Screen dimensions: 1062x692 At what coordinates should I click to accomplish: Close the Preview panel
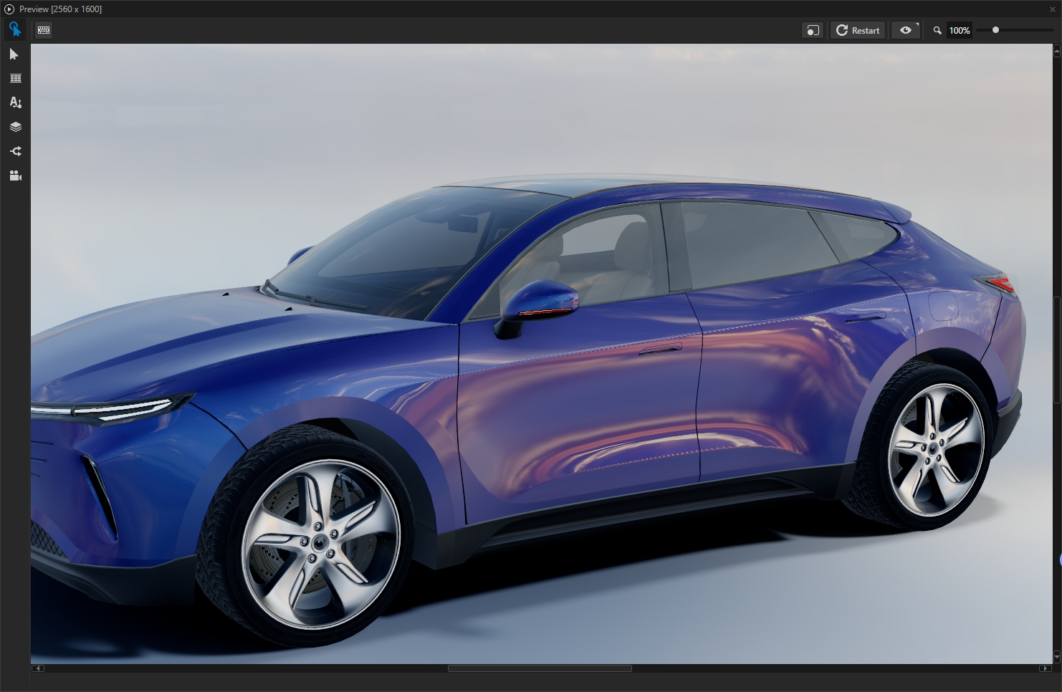pos(1053,9)
